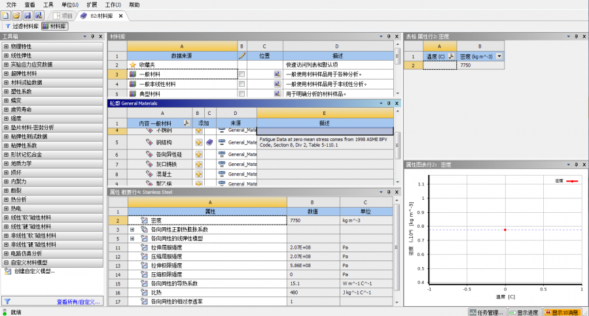The height and width of the screenshot is (316, 589).
Task: Click the Open folder toolbar icon
Action: point(16,16)
